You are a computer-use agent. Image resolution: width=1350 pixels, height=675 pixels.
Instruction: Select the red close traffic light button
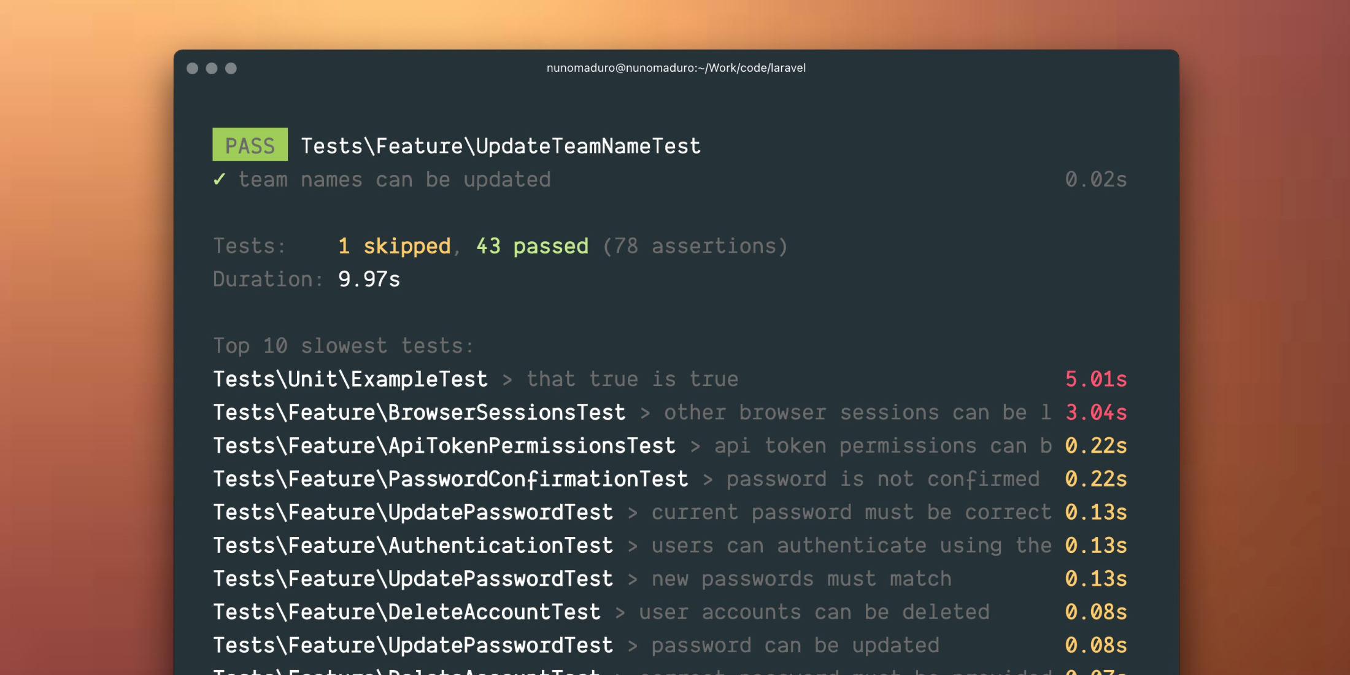[x=191, y=69]
